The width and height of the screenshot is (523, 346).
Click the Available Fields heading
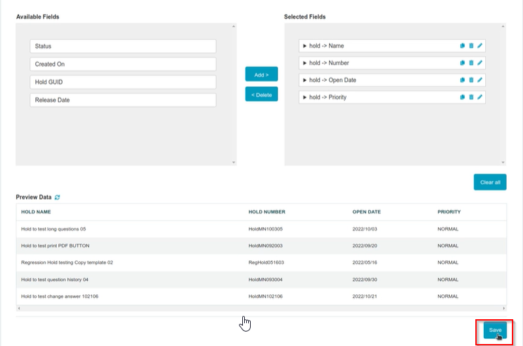(x=38, y=17)
